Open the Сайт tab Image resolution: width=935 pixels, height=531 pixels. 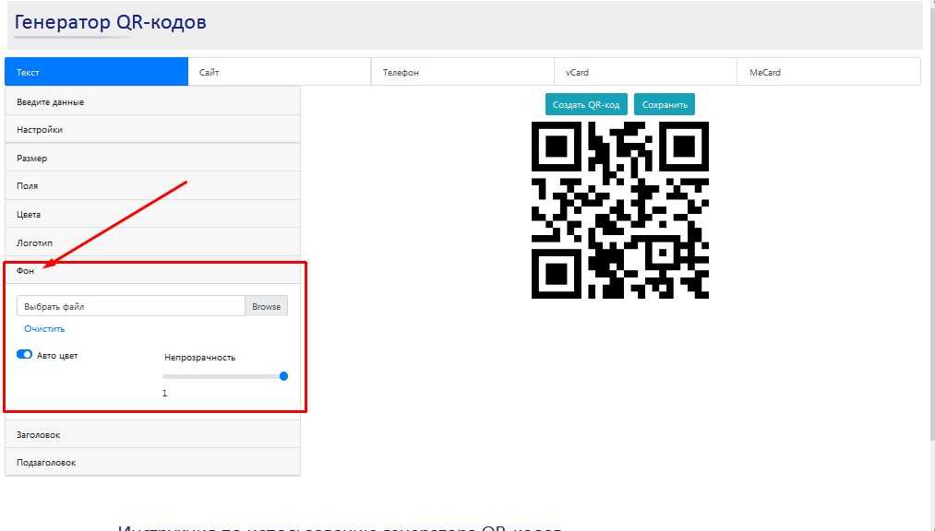(x=279, y=72)
